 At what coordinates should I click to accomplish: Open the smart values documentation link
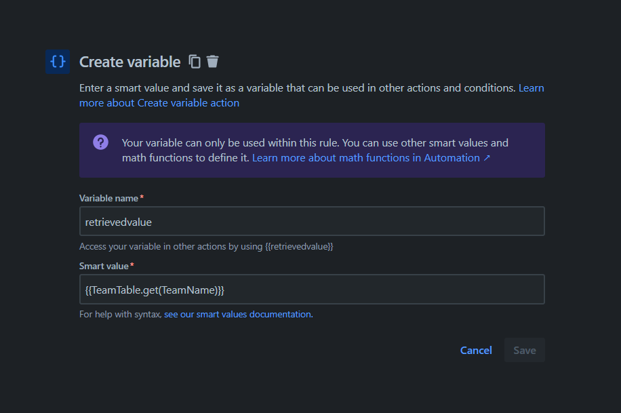(x=239, y=314)
